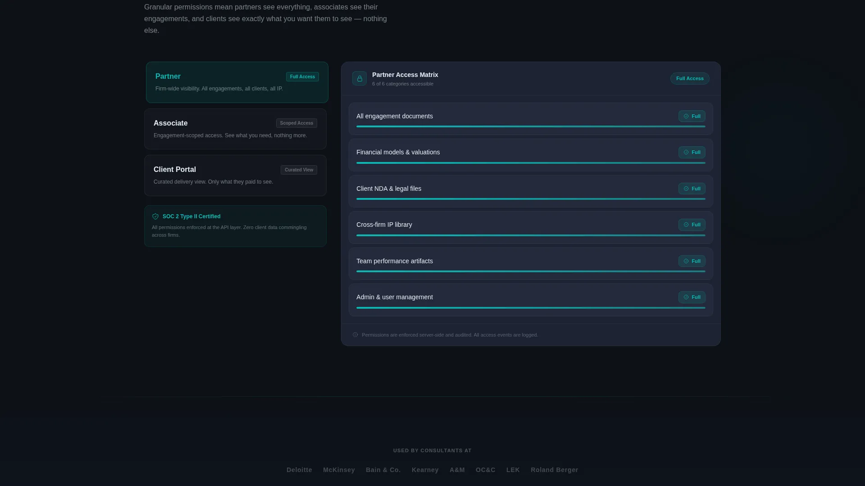Select the Partner role card

[x=237, y=82]
